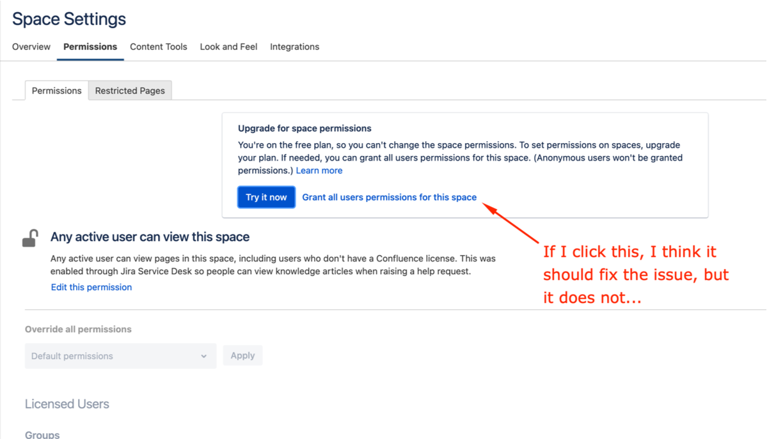Switch to Restricted Pages sub-tab
Image resolution: width=767 pixels, height=439 pixels.
[130, 91]
